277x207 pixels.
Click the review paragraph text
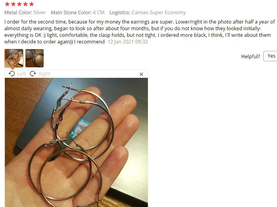click(140, 32)
